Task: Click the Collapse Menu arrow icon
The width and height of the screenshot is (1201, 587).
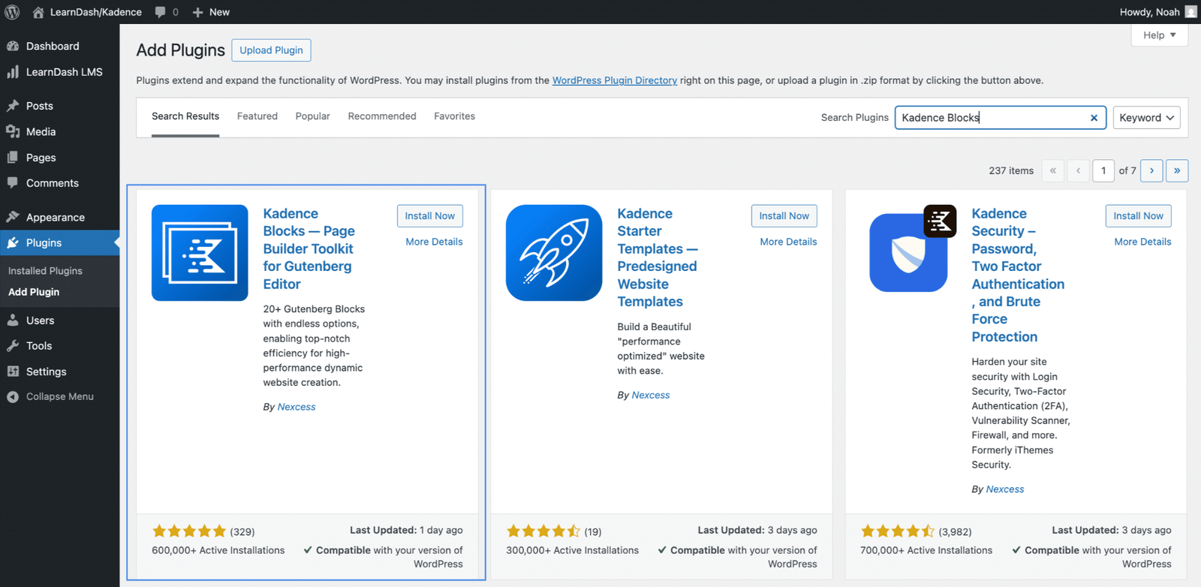Action: coord(13,397)
